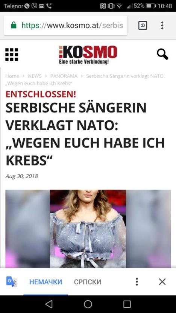Open the NEWS breadcrumb link
Image resolution: width=176 pixels, height=313 pixels.
point(35,76)
